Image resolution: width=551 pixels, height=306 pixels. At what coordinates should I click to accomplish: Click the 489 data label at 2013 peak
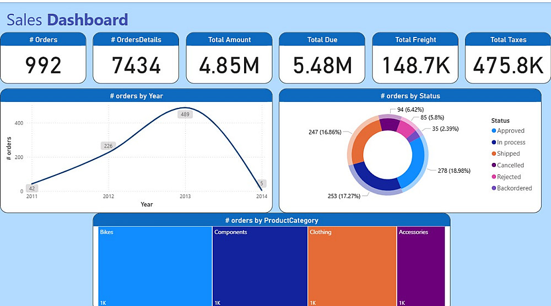(x=185, y=114)
